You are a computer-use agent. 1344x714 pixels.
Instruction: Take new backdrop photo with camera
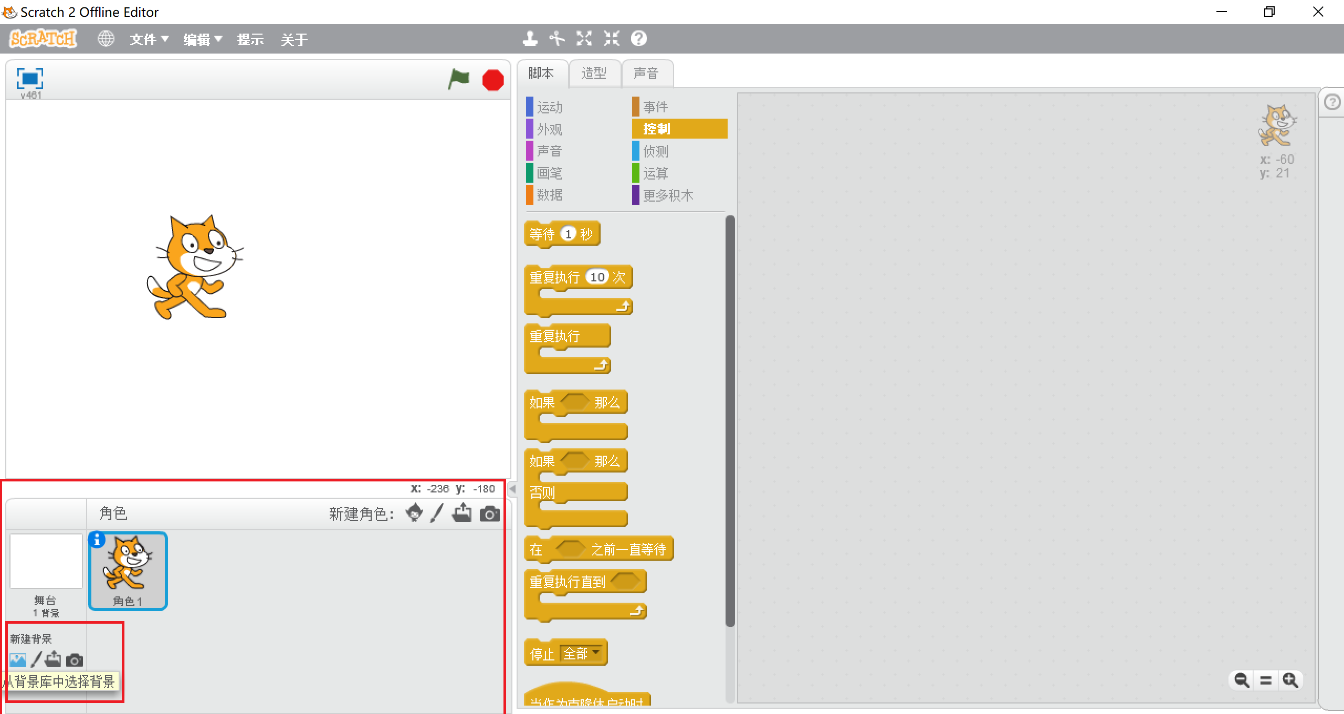75,660
